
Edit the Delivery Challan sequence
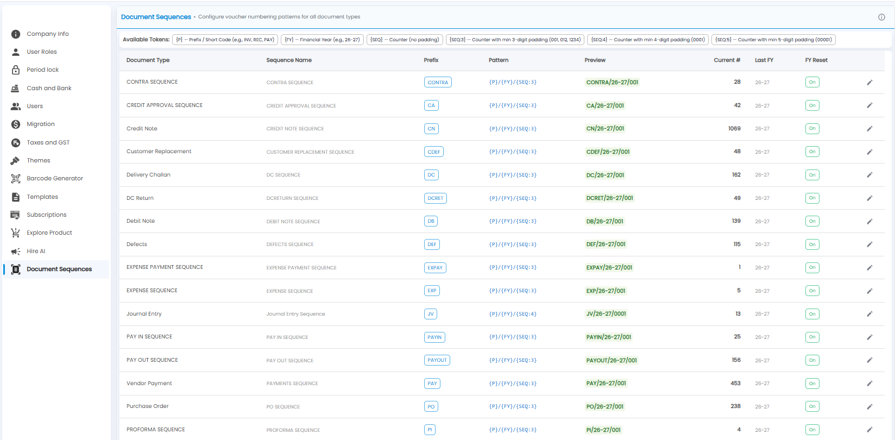click(x=869, y=175)
